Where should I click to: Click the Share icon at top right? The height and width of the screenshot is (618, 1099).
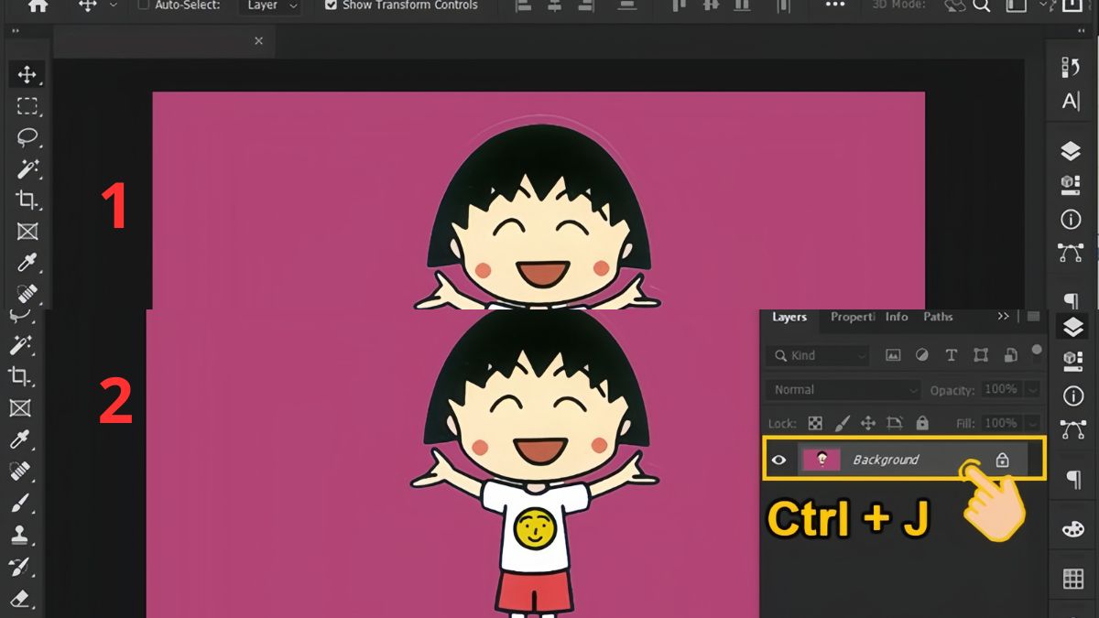tap(1072, 5)
